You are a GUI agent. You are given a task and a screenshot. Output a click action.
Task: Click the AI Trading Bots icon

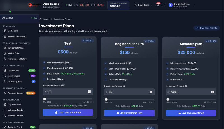tap(5, 81)
